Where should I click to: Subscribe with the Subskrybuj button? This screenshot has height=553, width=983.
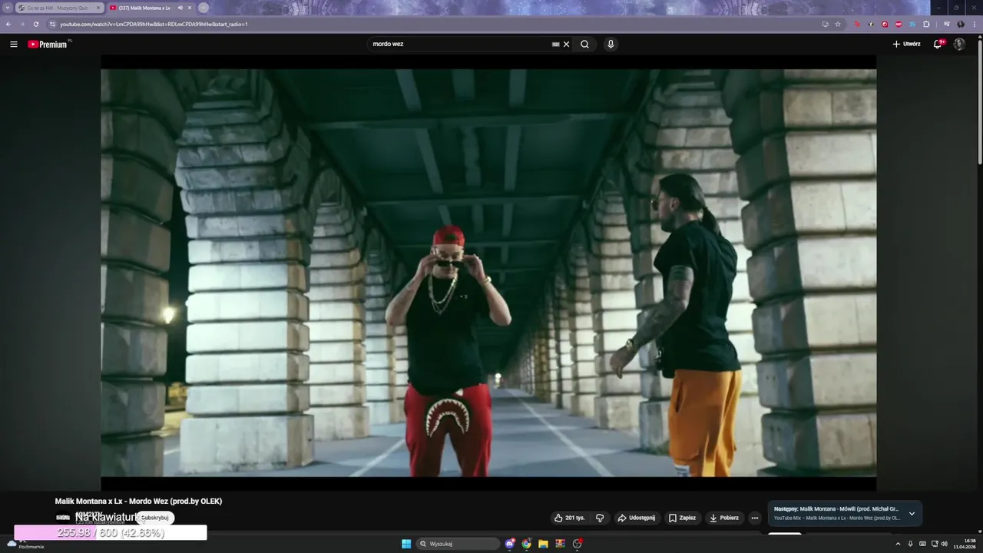(x=155, y=518)
